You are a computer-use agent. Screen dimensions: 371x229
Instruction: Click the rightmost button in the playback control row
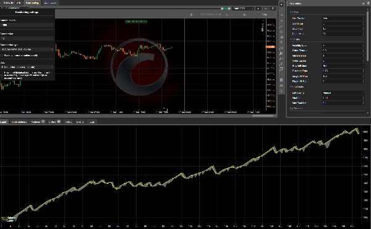tap(273, 9)
